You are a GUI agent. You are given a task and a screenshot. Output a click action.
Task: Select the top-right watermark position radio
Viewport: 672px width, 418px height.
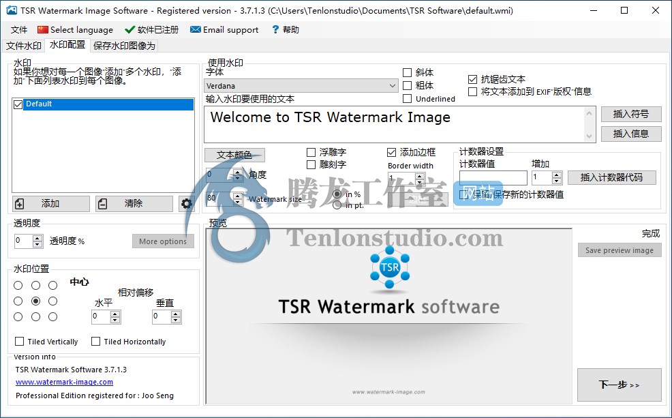coord(52,285)
